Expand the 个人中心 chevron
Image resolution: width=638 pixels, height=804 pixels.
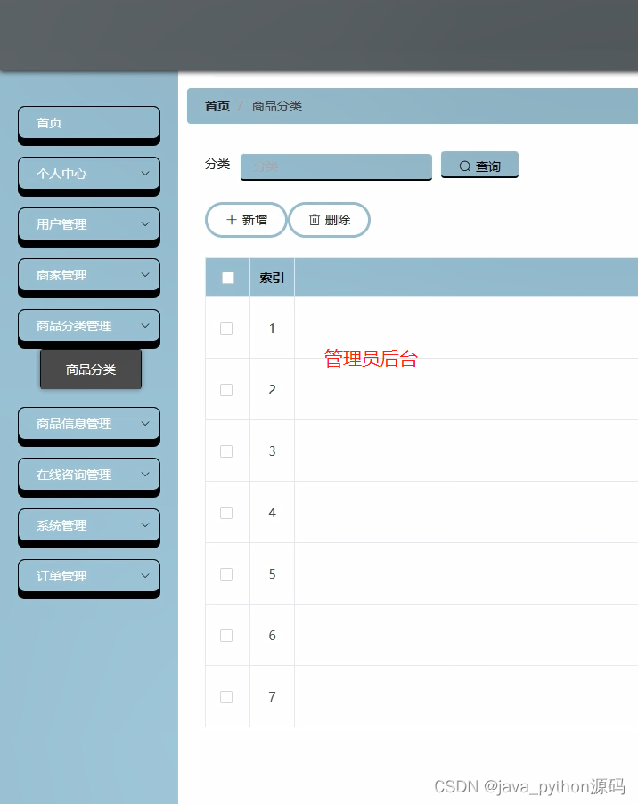point(145,174)
